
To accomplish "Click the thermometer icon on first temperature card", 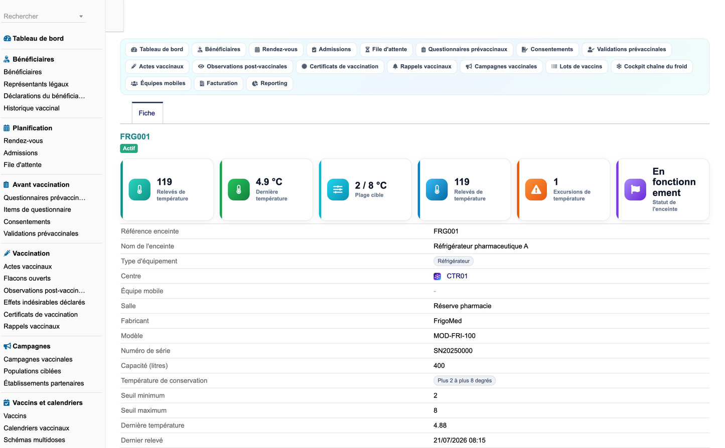I will click(x=139, y=189).
